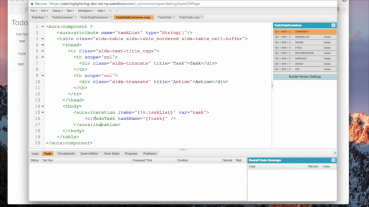This screenshot has width=369, height=207.
Task: Click the Secure padlock icon in address bar
Action: point(32,4)
